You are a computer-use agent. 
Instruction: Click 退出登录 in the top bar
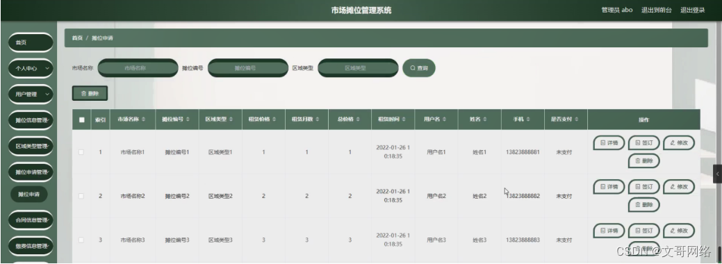(x=693, y=10)
